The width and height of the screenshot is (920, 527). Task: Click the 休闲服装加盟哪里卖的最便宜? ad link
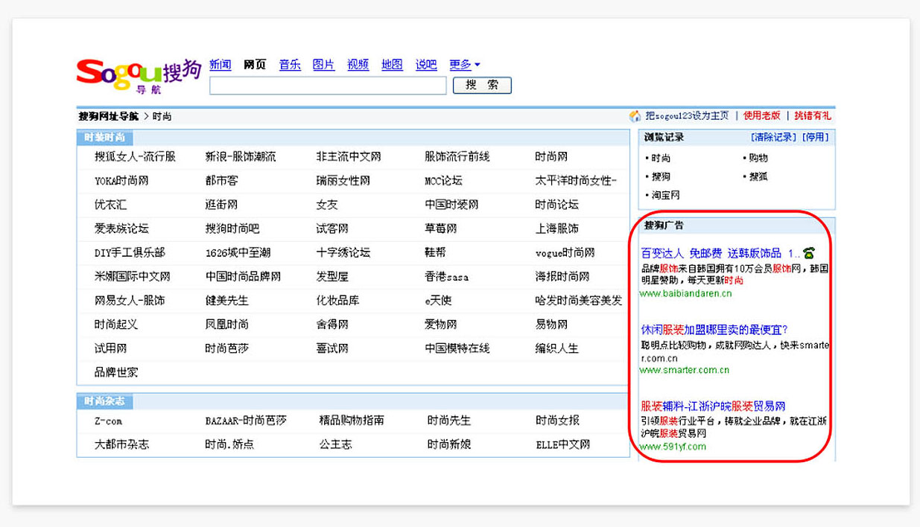(x=714, y=329)
